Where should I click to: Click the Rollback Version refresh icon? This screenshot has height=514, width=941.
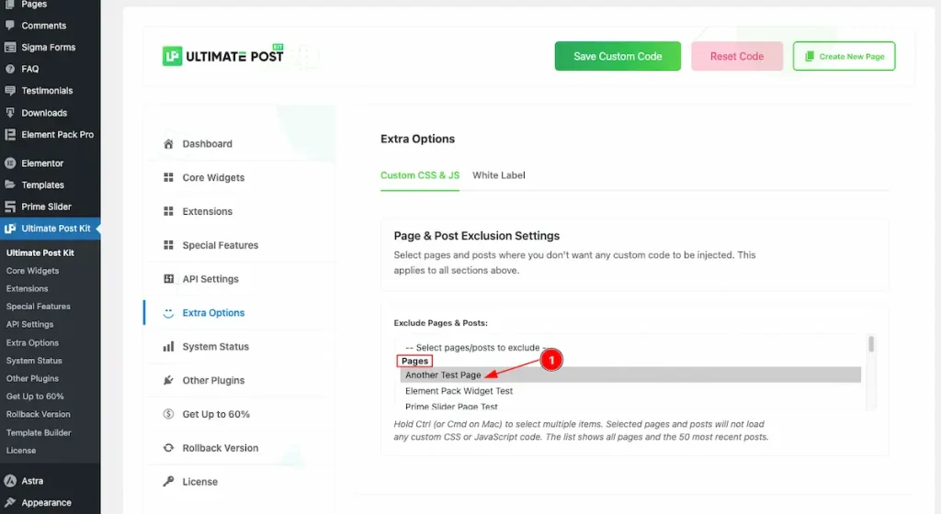click(168, 448)
